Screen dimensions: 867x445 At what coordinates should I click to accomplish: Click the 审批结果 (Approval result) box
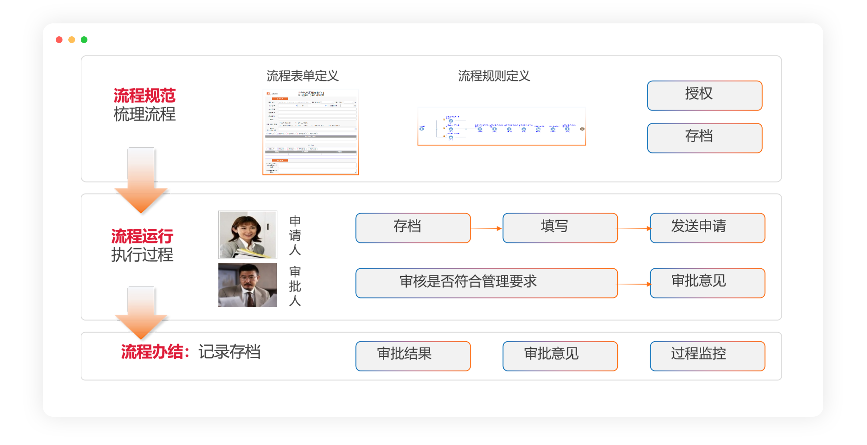coord(413,355)
